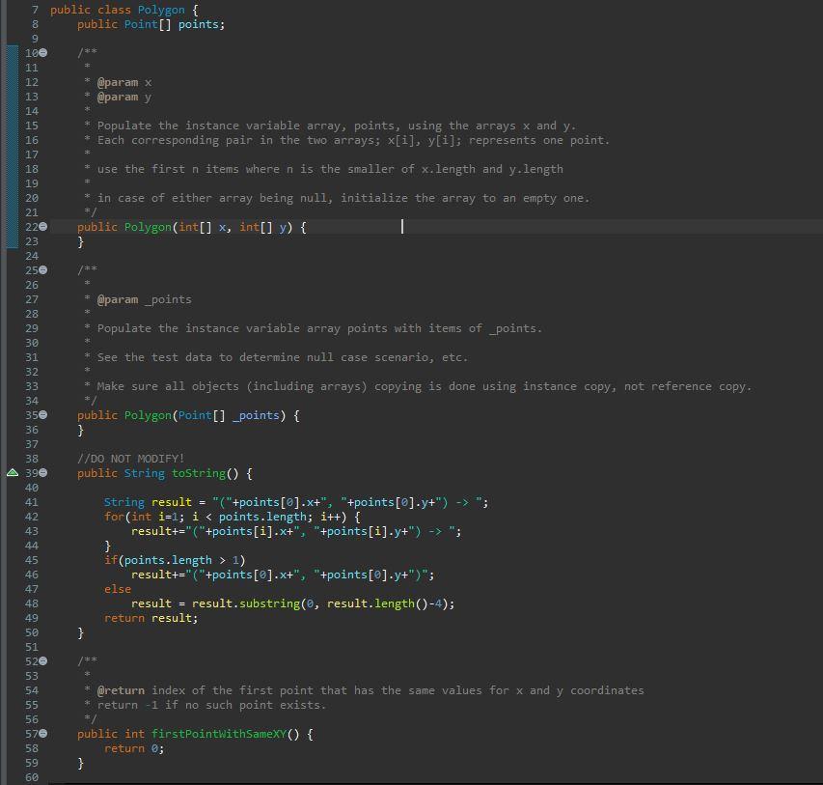Click comment 'use the first n items where n'

coord(330,169)
